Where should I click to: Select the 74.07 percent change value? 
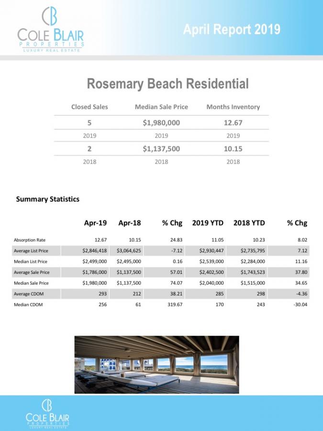[176, 283]
